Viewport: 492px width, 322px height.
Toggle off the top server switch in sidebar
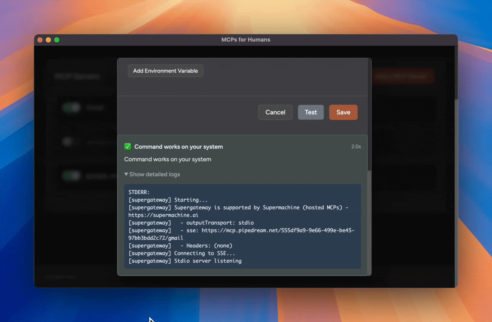[72, 107]
